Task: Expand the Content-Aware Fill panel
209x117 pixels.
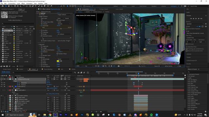Action: 192,60
